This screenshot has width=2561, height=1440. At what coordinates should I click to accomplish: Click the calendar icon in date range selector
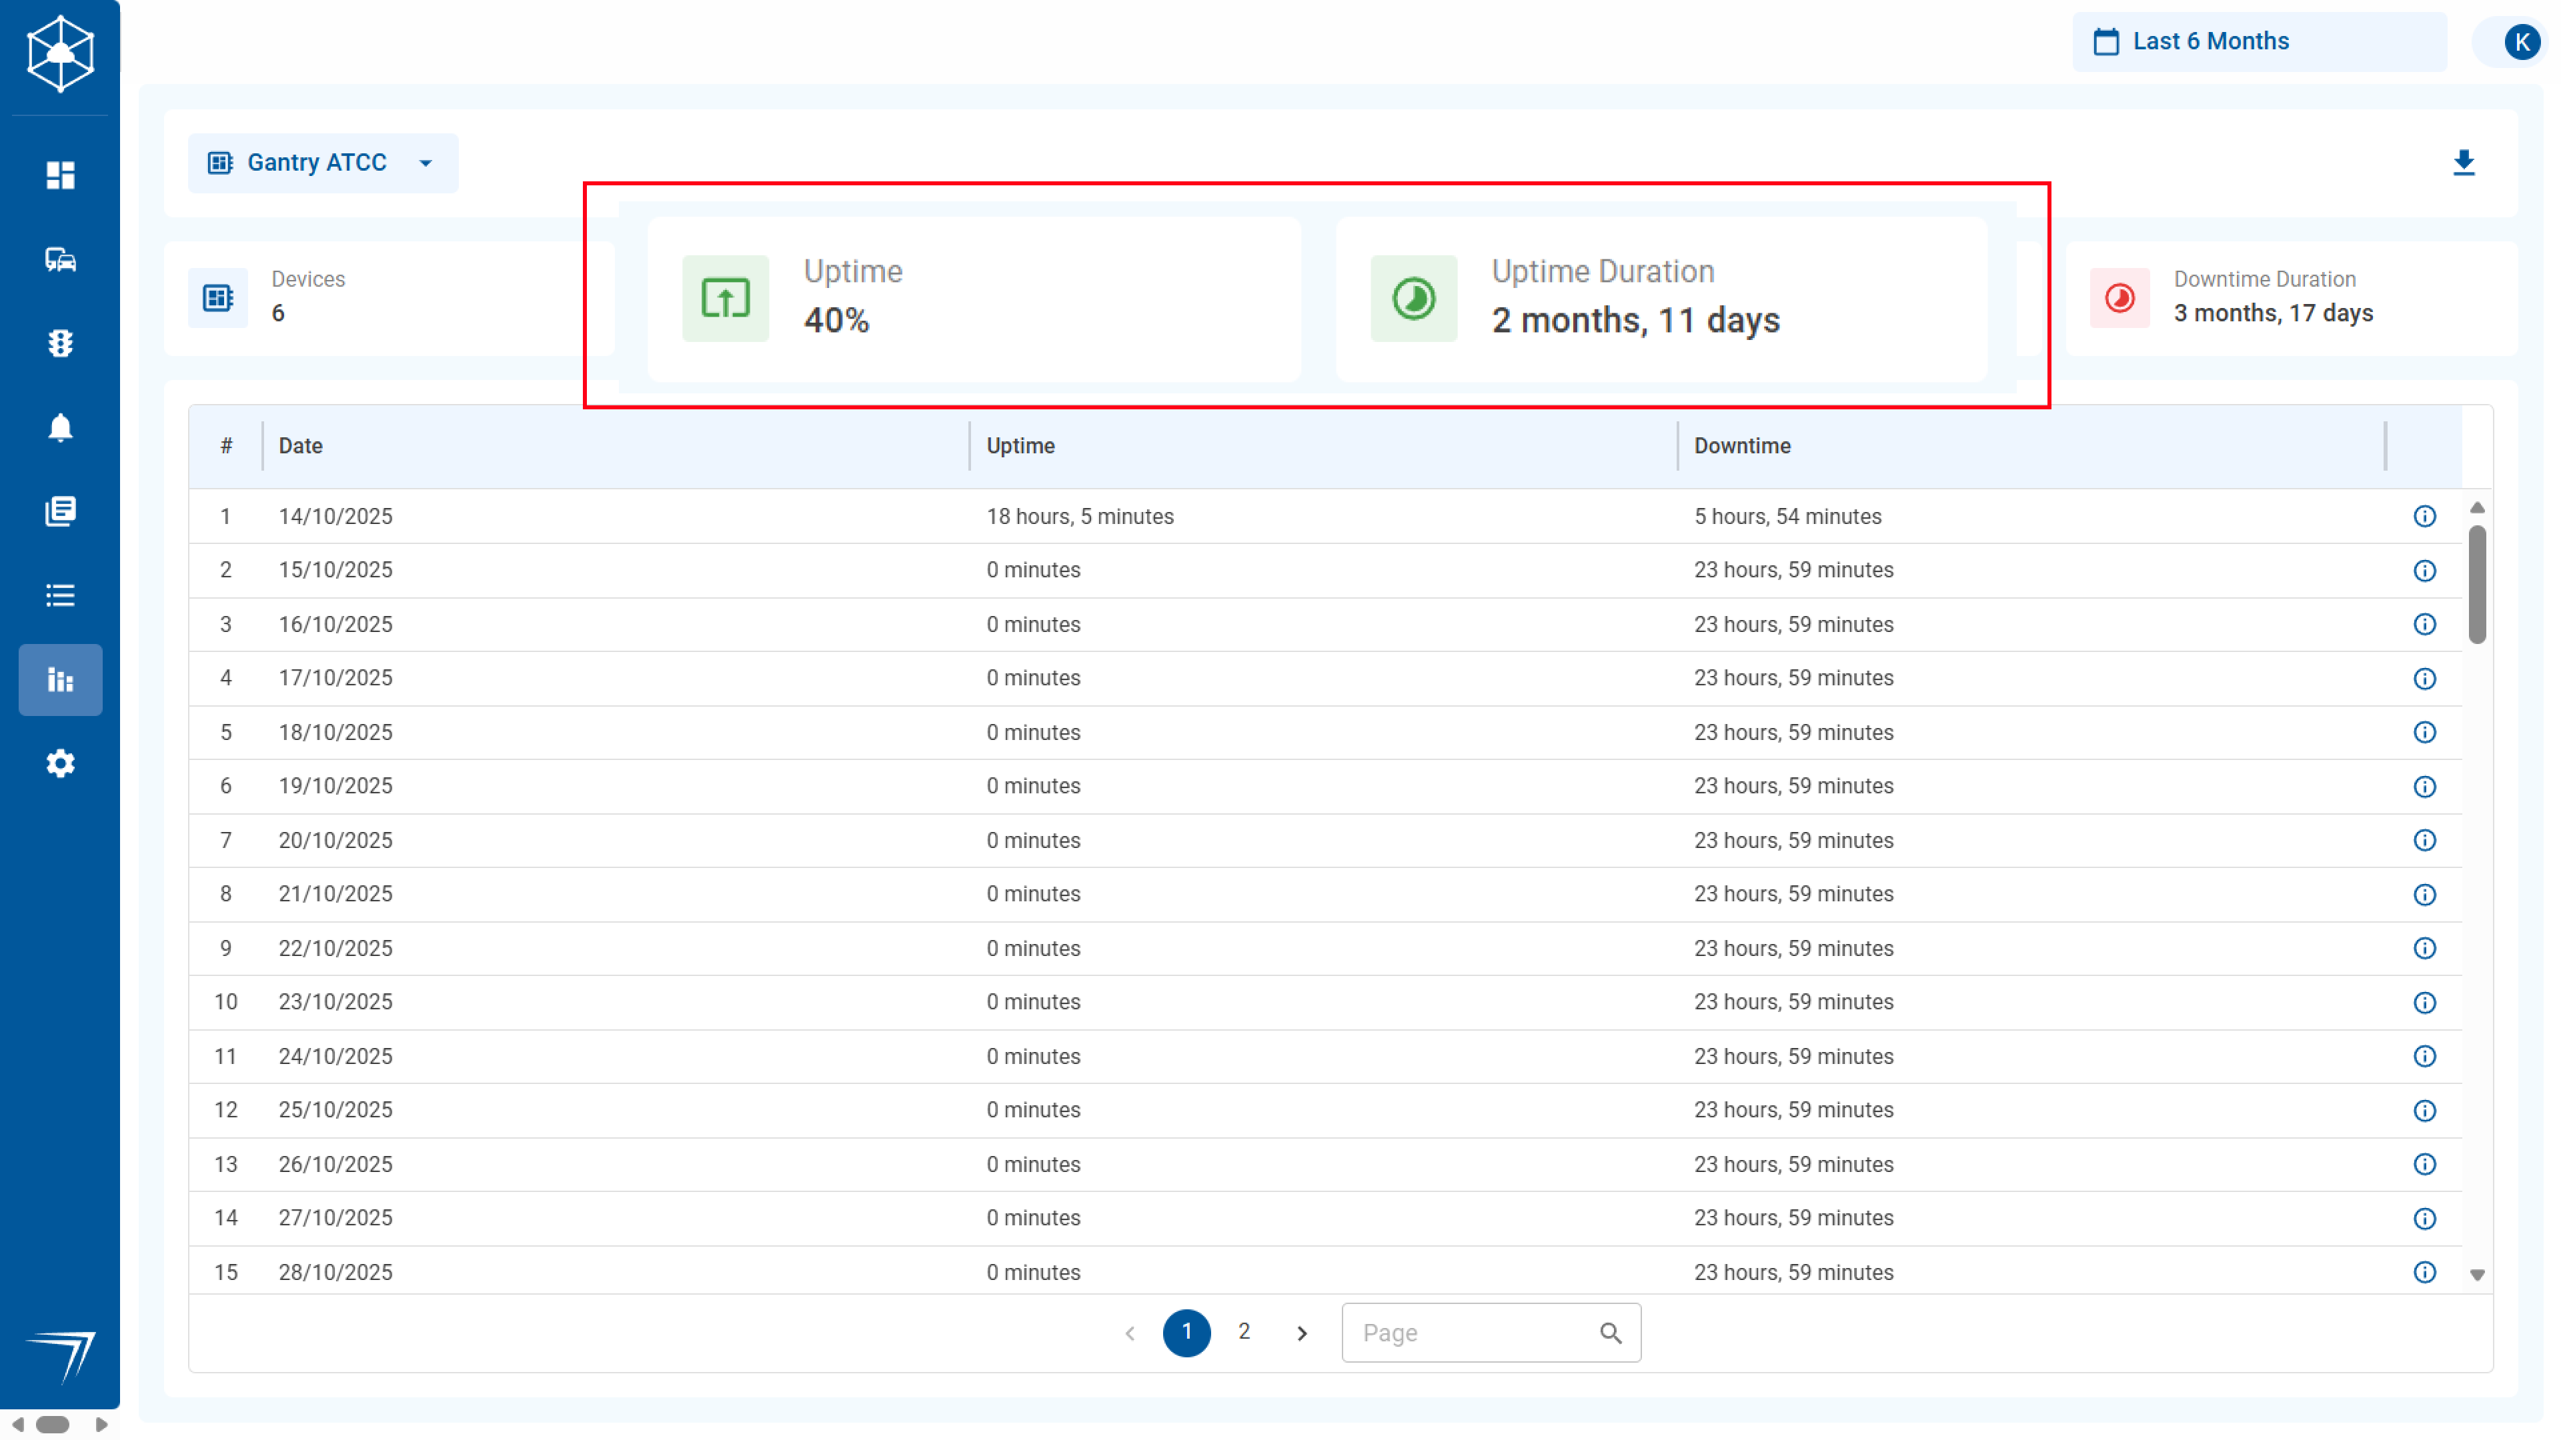(2105, 42)
